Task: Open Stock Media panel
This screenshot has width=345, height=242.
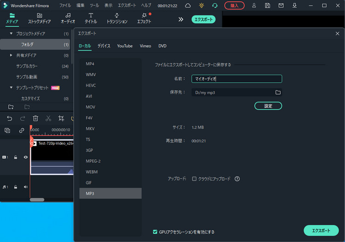Action: pyautogui.click(x=40, y=18)
